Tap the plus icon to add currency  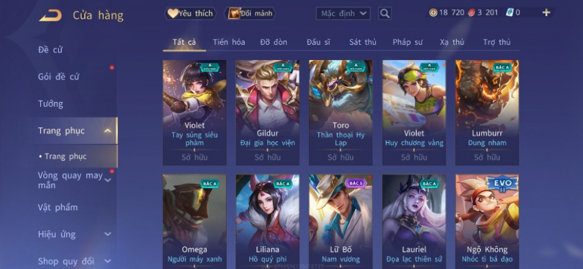[546, 13]
